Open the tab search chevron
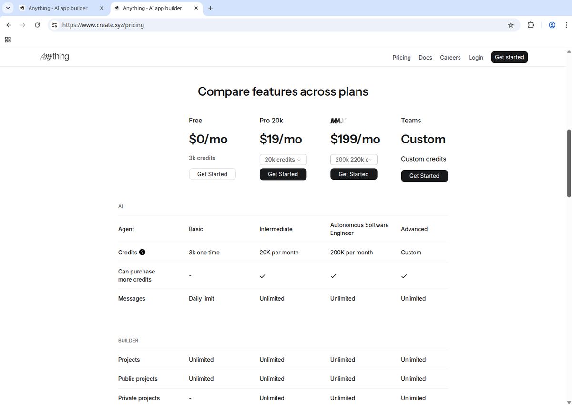572x405 pixels. 7,8
